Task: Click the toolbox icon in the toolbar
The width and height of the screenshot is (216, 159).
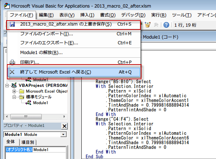Action: tap(157, 25)
